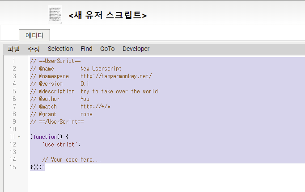Click the <새 유저 스크립트> title
Image resolution: width=305 pixels, height=192 pixels.
pyautogui.click(x=108, y=15)
